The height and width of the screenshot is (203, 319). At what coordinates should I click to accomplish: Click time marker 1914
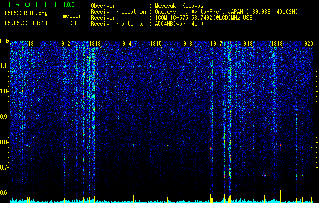126,44
